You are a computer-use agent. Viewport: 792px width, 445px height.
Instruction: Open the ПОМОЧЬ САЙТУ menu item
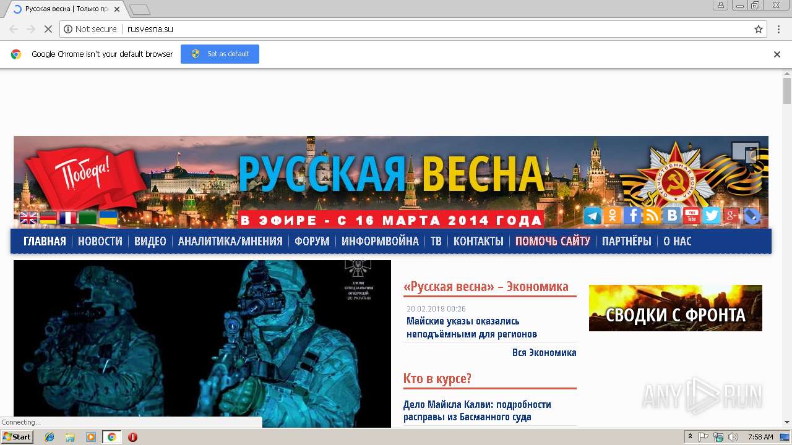[x=553, y=241]
